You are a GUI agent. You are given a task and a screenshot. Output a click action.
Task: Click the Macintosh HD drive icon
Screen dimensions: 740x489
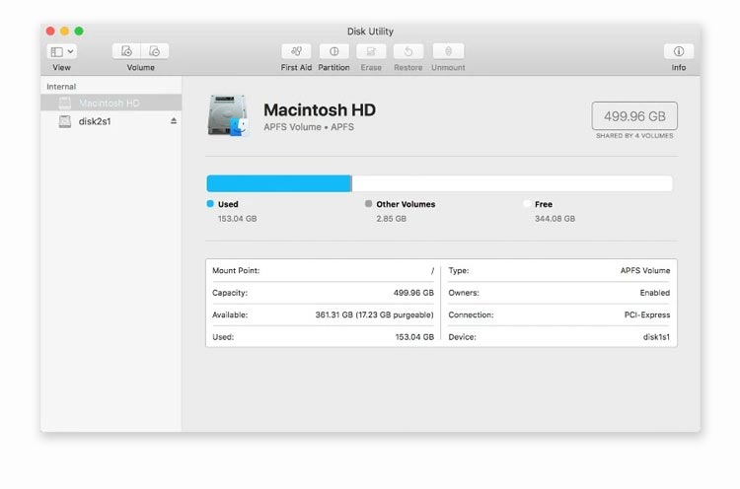(228, 115)
